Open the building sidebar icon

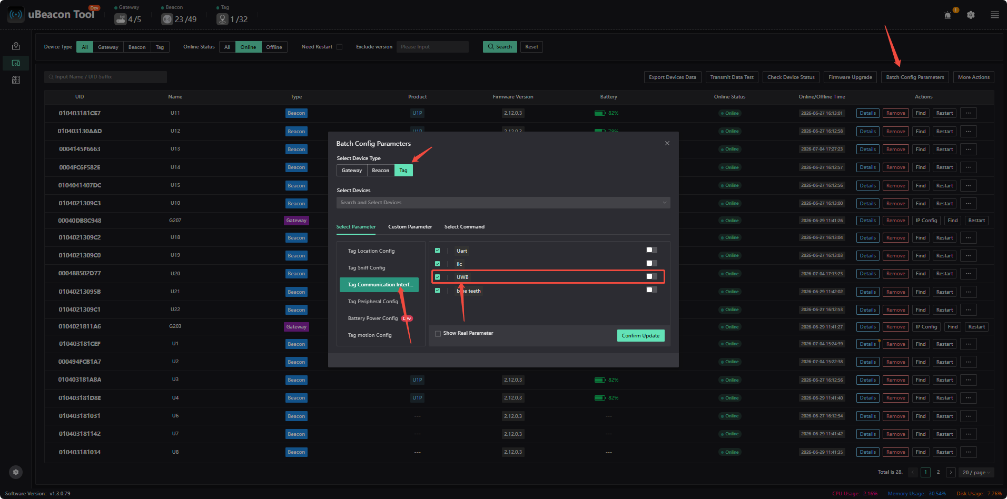click(x=16, y=80)
